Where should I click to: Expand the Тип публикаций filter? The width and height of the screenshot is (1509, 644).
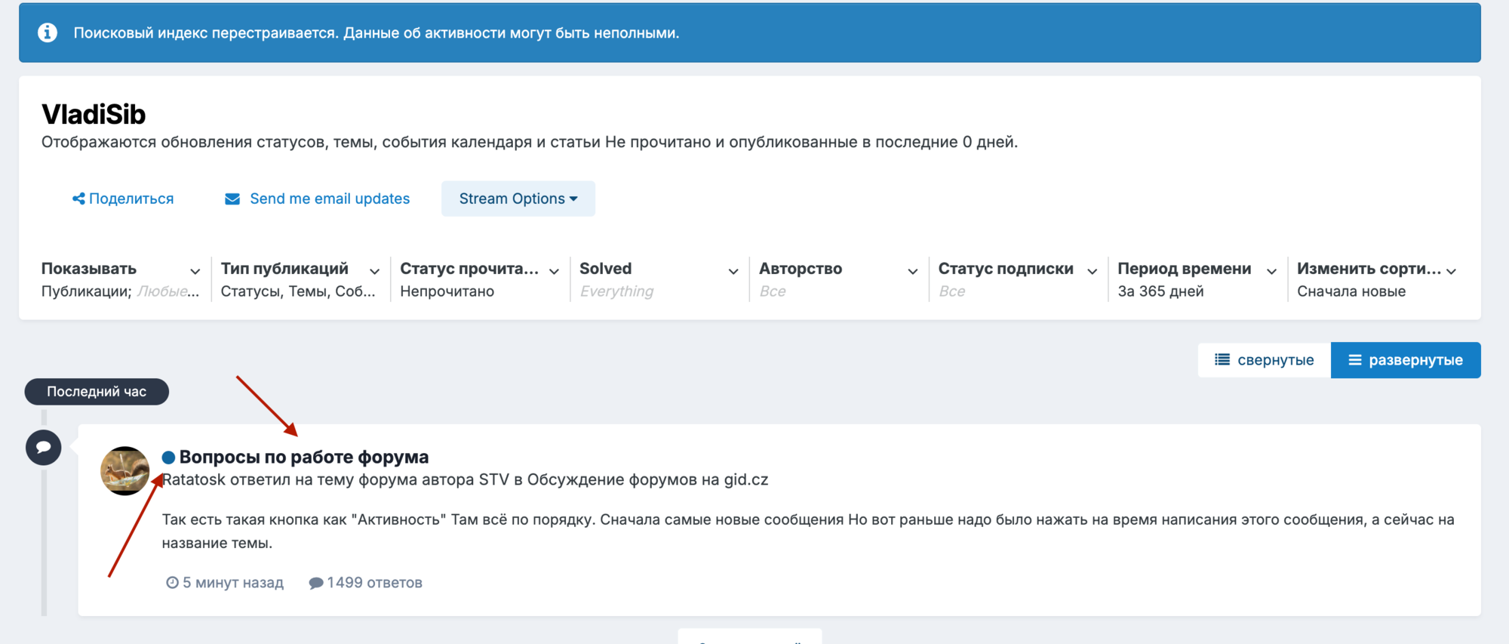[x=300, y=279]
